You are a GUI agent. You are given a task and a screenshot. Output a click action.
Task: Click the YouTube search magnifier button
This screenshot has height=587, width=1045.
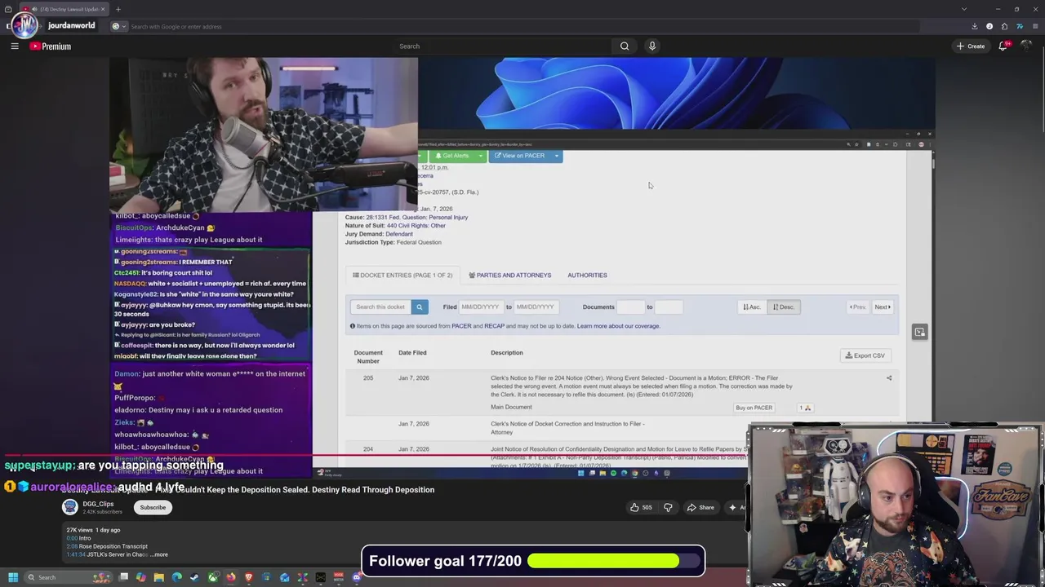(625, 46)
